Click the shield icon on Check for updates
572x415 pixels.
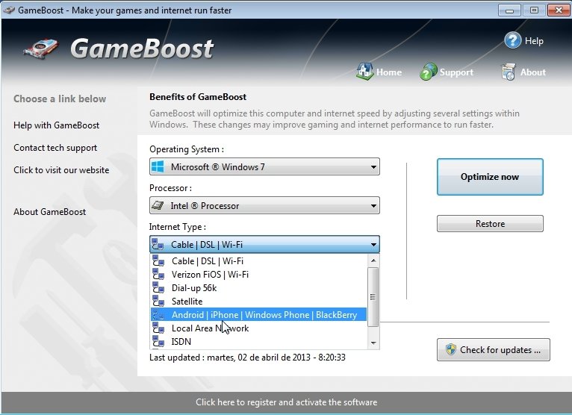451,349
